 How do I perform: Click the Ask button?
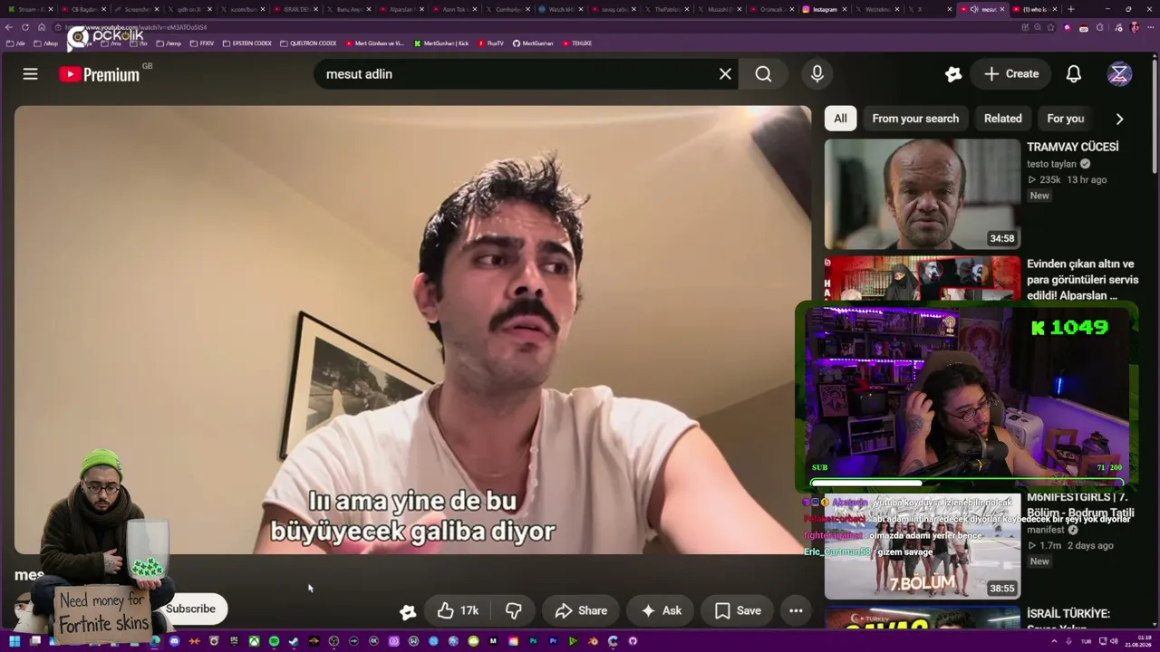point(661,611)
